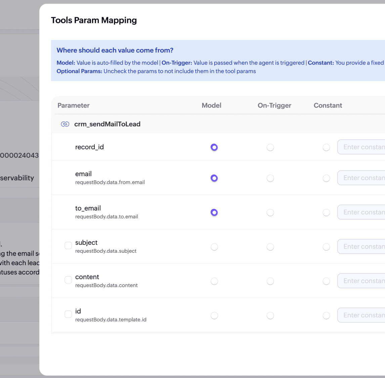Tick the id parameter checkbox
Screen dimensions: 385x378
[68, 314]
